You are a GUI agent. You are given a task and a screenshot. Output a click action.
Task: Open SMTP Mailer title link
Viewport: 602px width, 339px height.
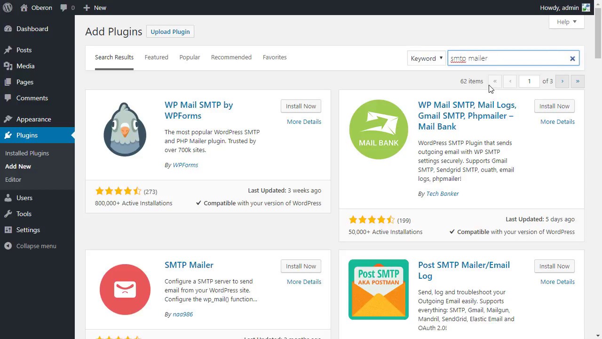[x=189, y=265]
